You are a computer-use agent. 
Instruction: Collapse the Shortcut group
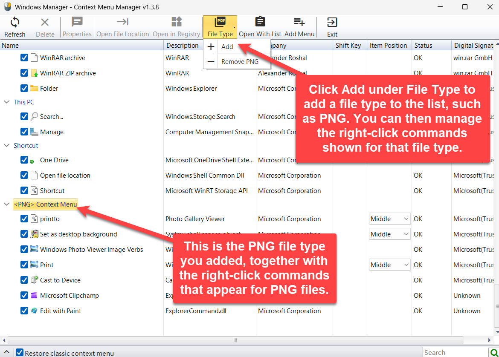pyautogui.click(x=6, y=145)
